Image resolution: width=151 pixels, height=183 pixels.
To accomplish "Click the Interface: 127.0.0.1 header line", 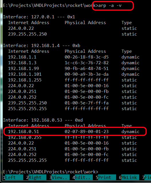I will (39, 17).
